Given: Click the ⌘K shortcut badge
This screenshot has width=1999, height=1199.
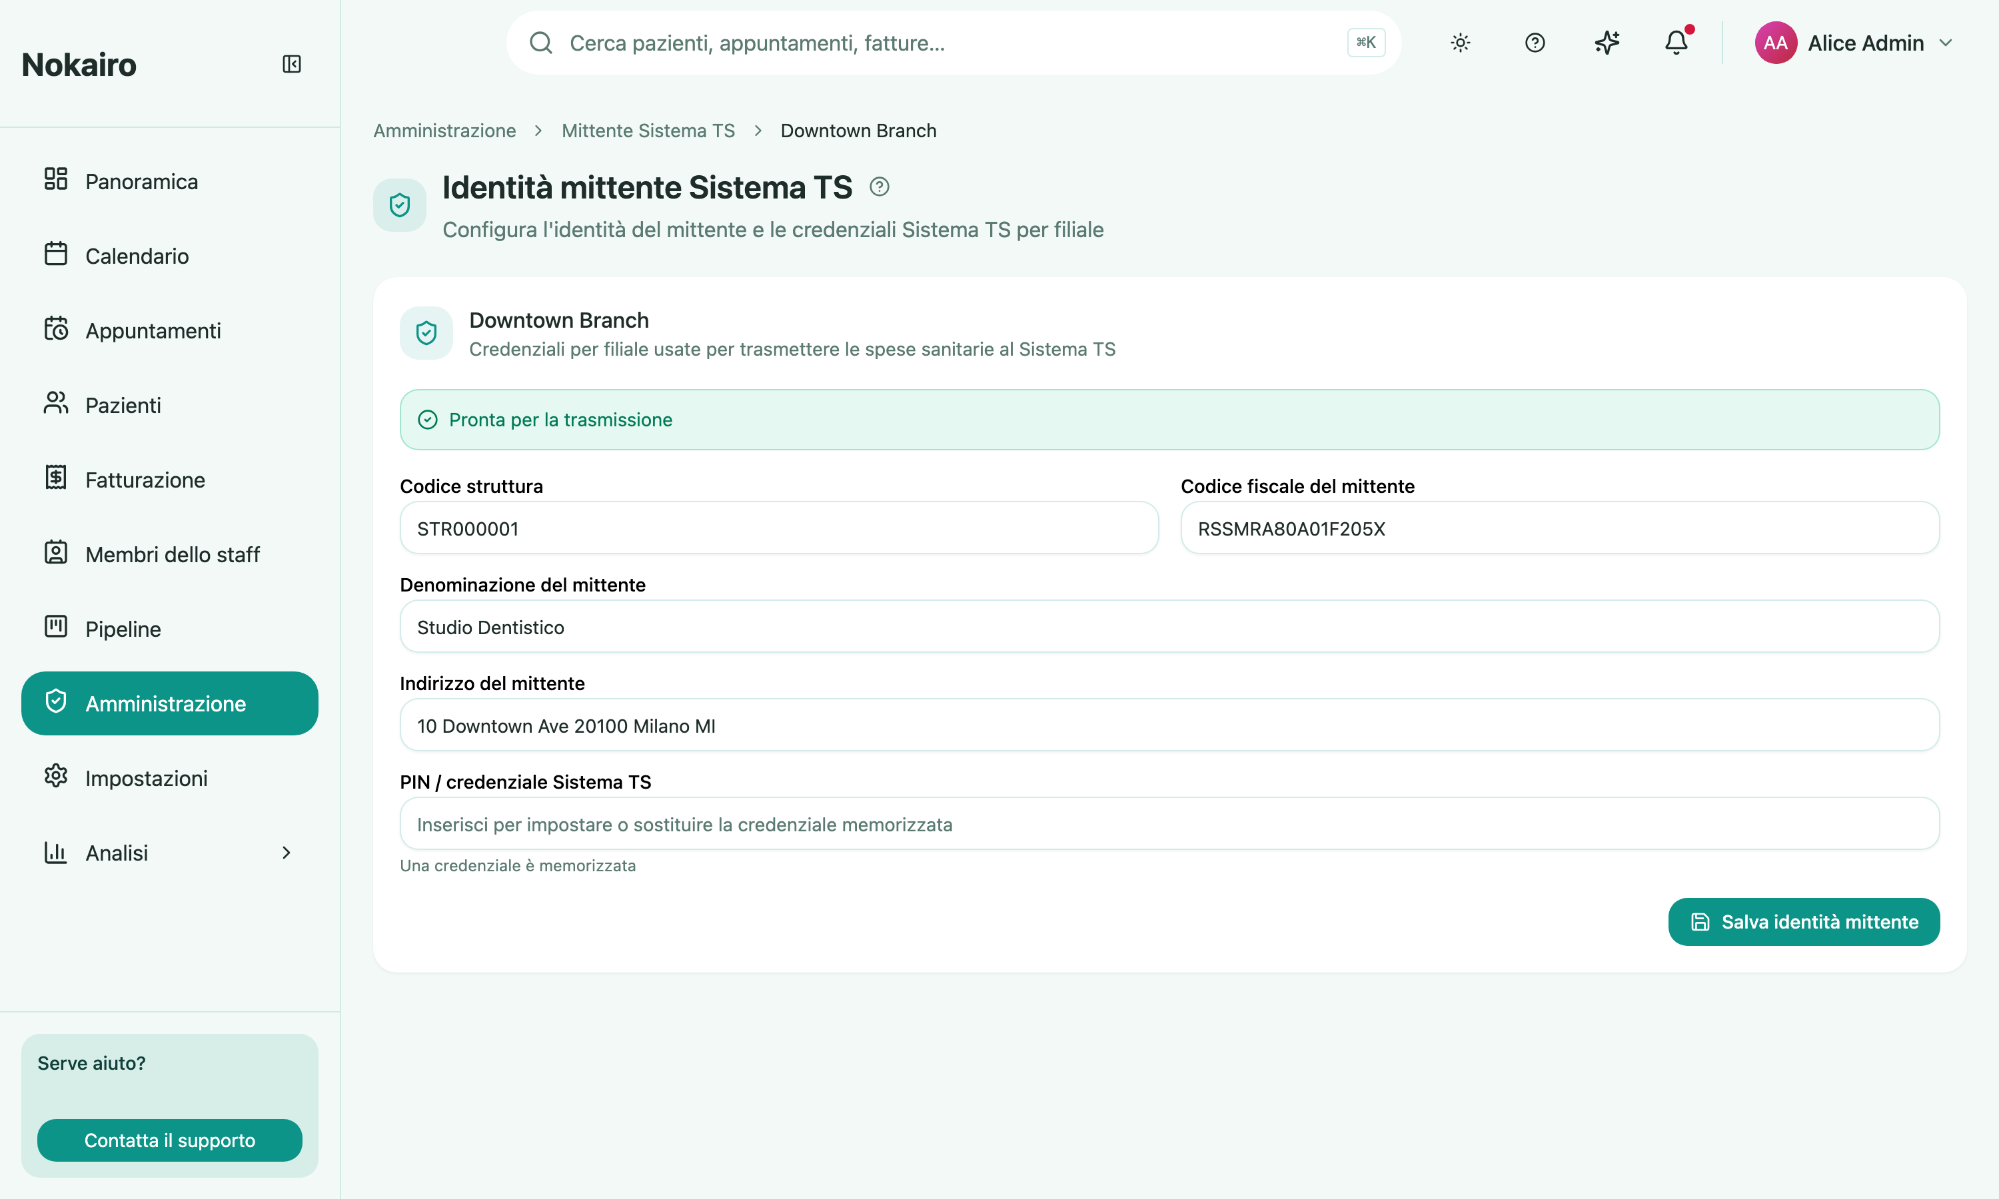Looking at the screenshot, I should [x=1365, y=43].
